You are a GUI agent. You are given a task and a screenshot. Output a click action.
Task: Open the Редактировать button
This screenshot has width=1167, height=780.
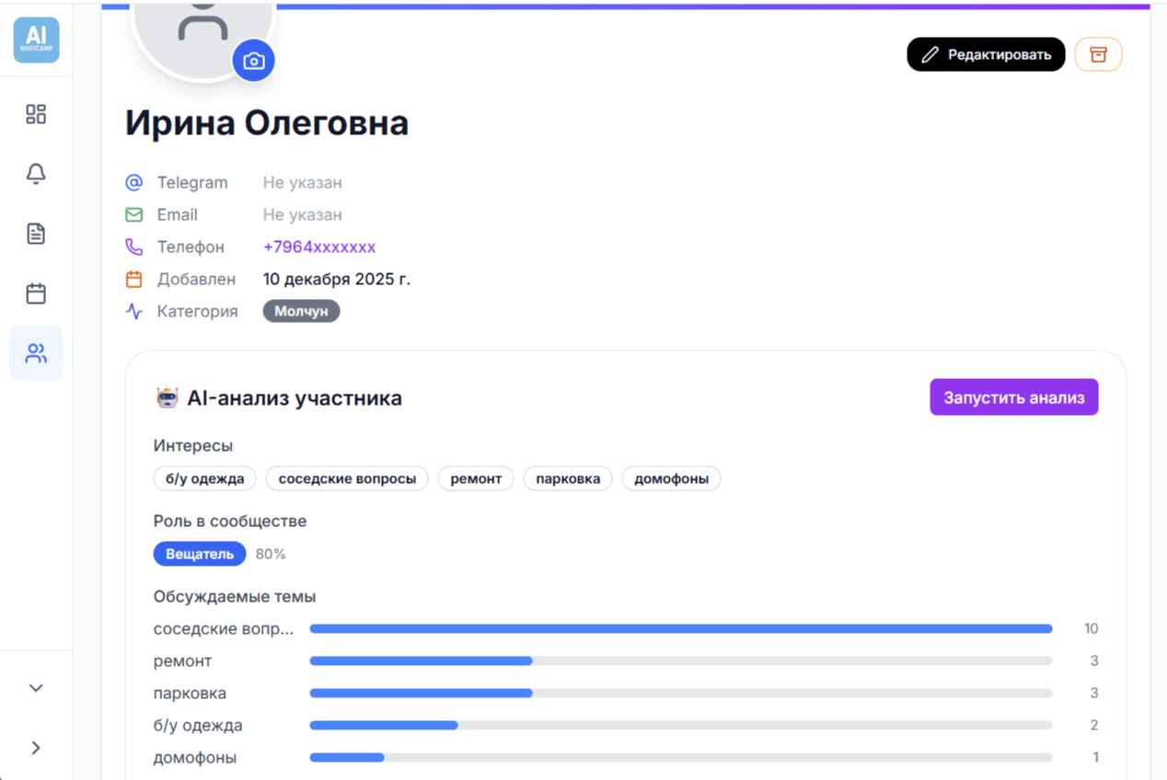(986, 54)
